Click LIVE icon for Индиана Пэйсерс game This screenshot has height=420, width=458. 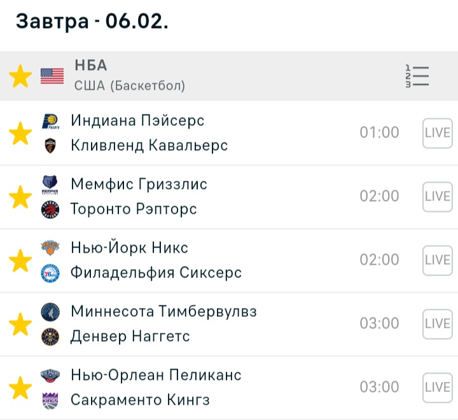[437, 133]
